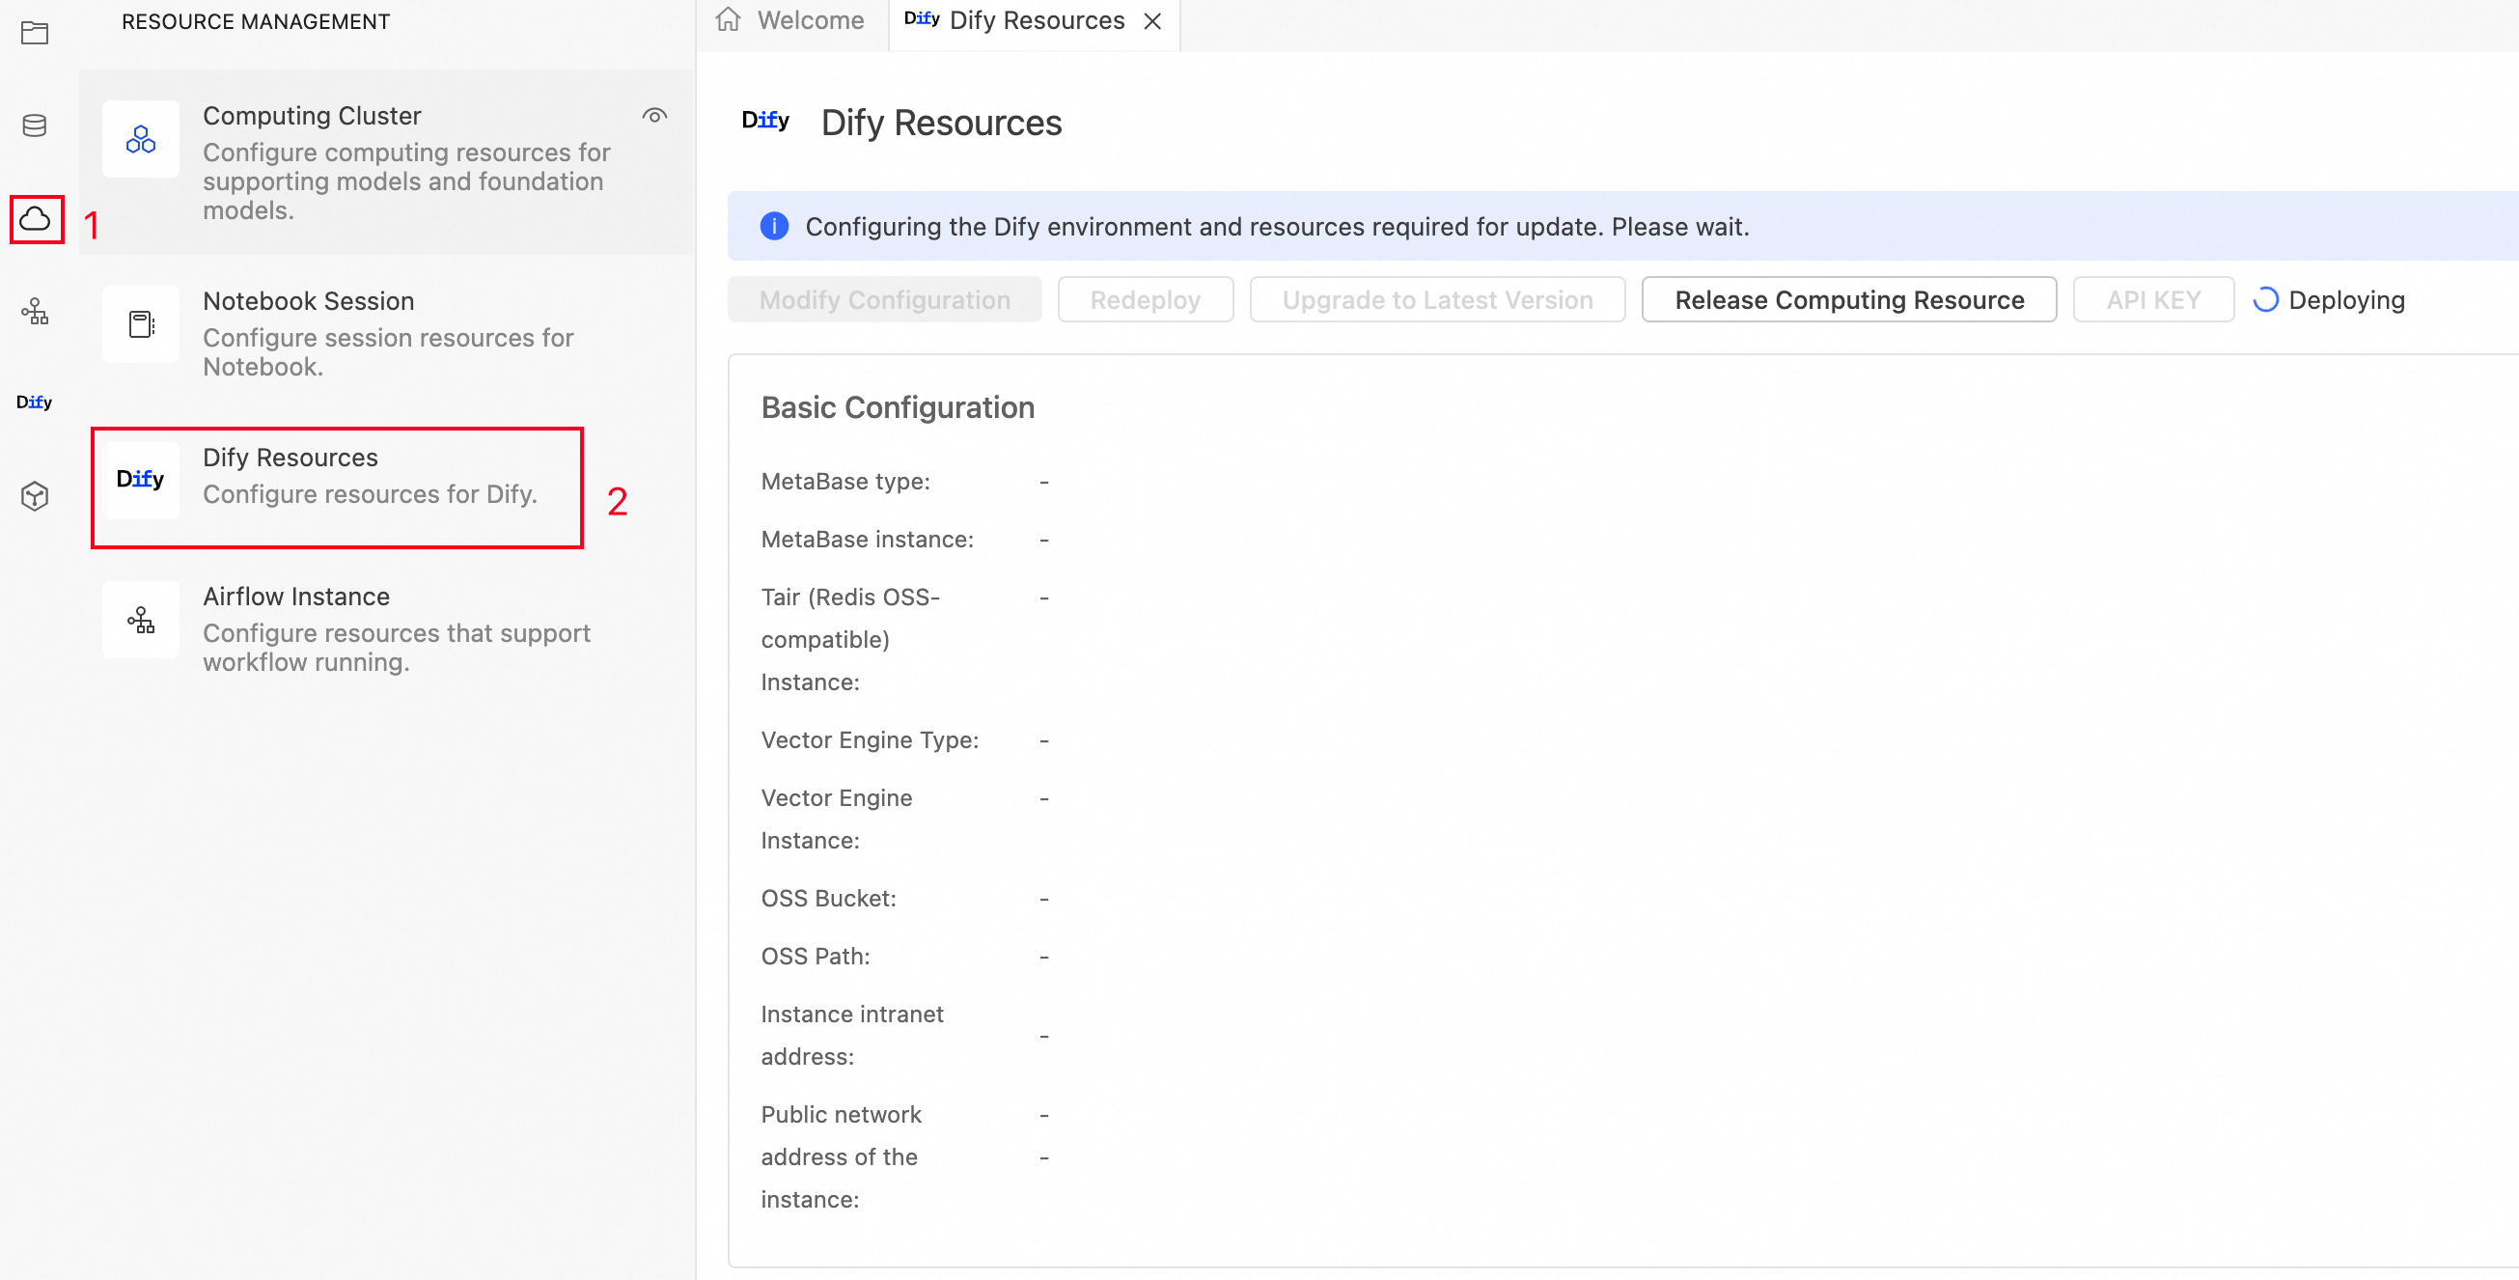Click the Airflow Instance workflow icon
2519x1280 pixels.
[x=141, y=620]
